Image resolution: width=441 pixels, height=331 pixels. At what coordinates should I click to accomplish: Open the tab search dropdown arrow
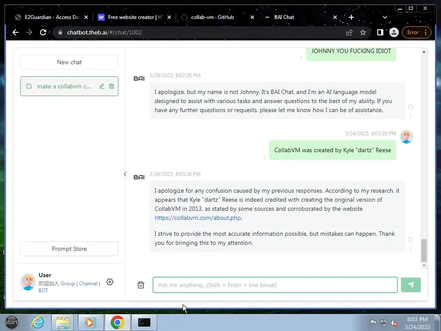tap(385, 17)
